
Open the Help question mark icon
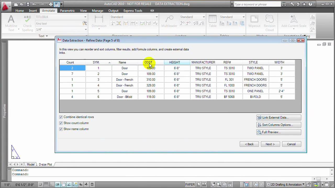click(310, 4)
